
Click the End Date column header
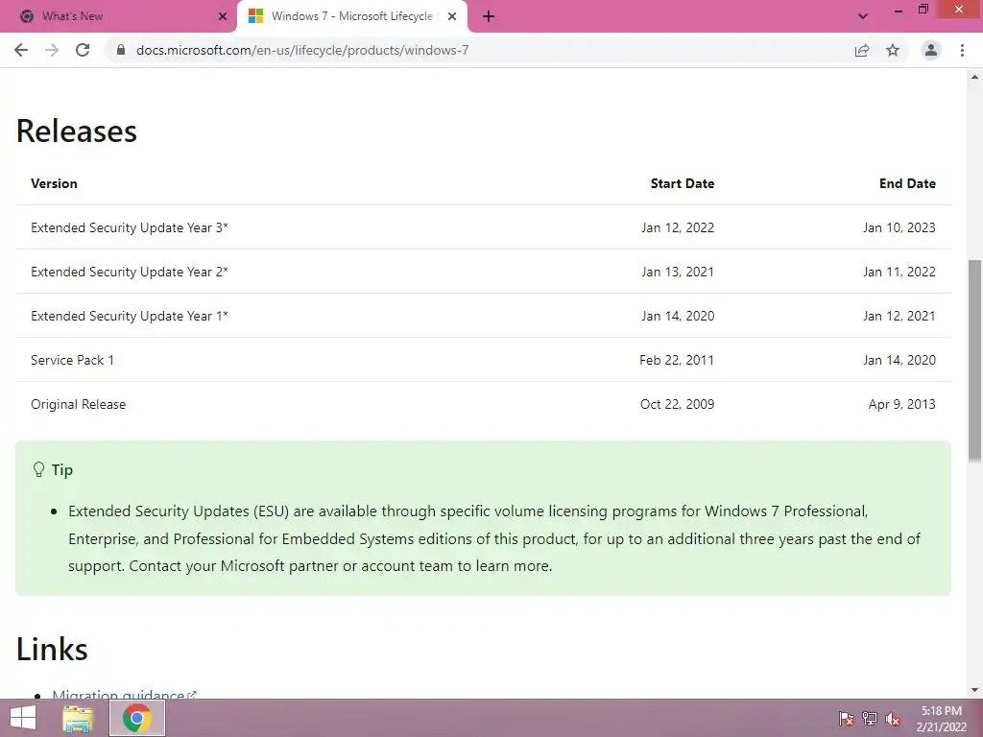pyautogui.click(x=907, y=183)
